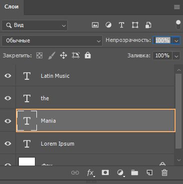The width and height of the screenshot is (183, 184).
Task: Click the layers list scroll down arrow
Action: [179, 160]
